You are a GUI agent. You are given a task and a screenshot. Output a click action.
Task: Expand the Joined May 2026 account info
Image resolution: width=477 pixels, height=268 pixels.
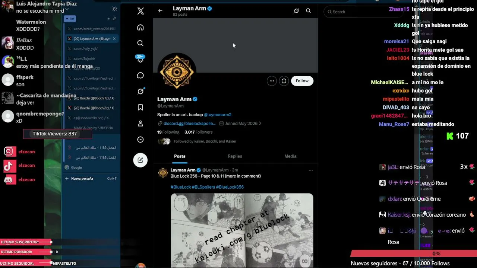[240, 124]
